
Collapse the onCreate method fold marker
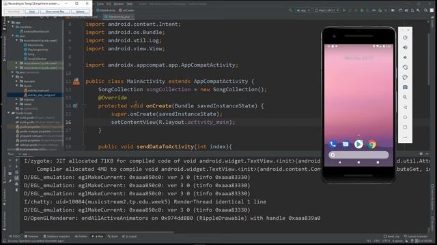[x=83, y=106]
